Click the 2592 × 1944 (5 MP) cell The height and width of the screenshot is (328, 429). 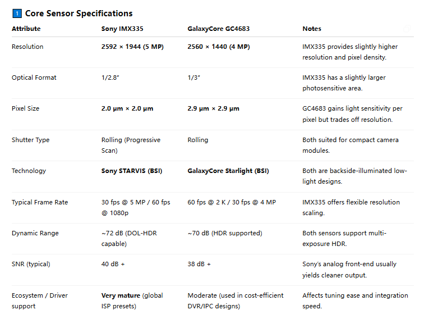point(132,47)
